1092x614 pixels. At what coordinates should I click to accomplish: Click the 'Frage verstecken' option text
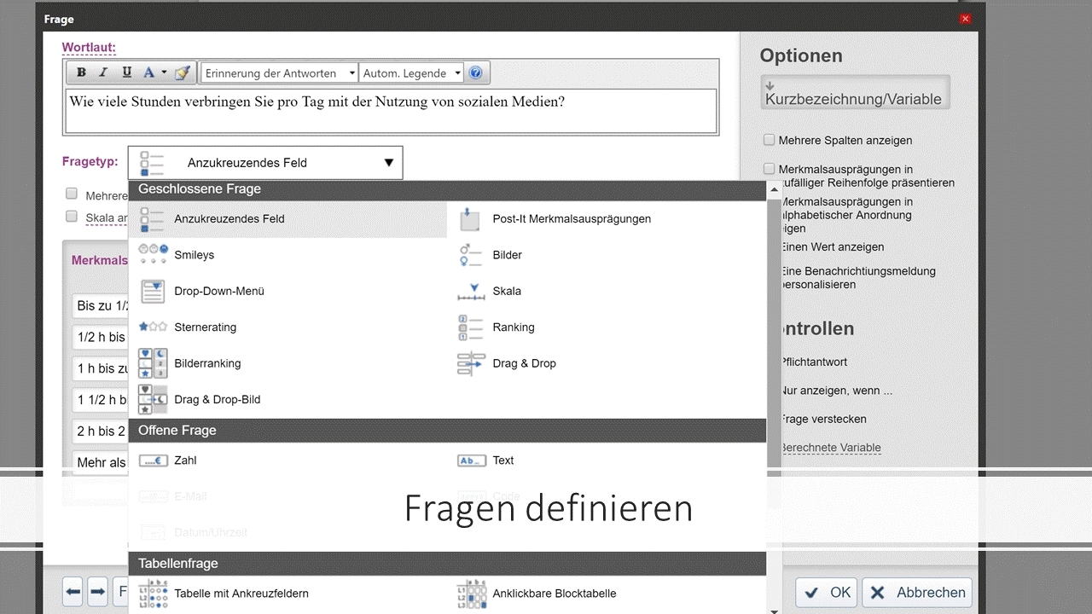pos(823,420)
